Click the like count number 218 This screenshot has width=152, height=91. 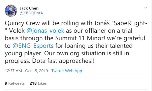(x=33, y=83)
